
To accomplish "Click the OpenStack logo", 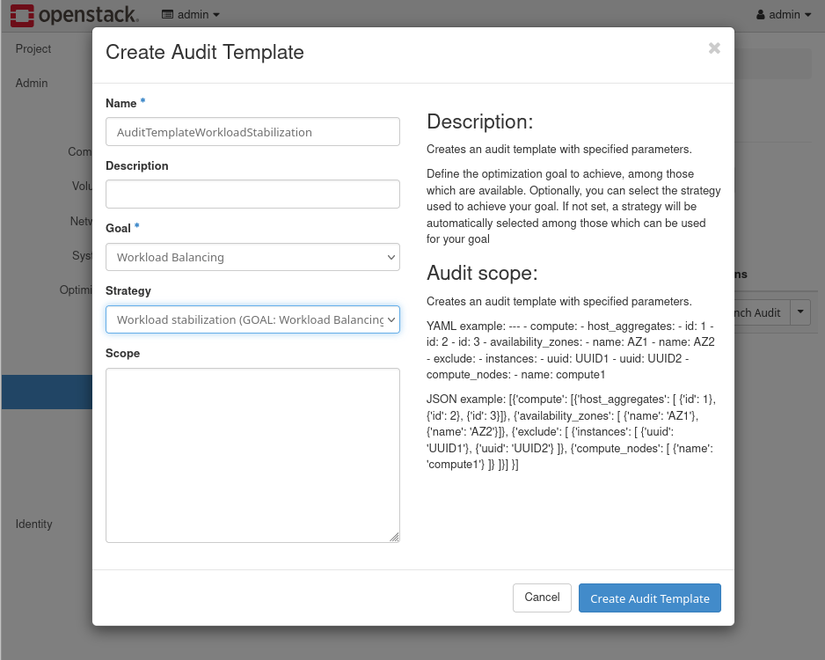I will click(x=75, y=15).
